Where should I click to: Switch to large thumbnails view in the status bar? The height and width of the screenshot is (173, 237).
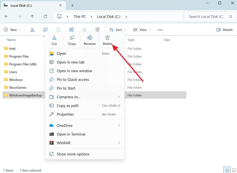point(234,170)
